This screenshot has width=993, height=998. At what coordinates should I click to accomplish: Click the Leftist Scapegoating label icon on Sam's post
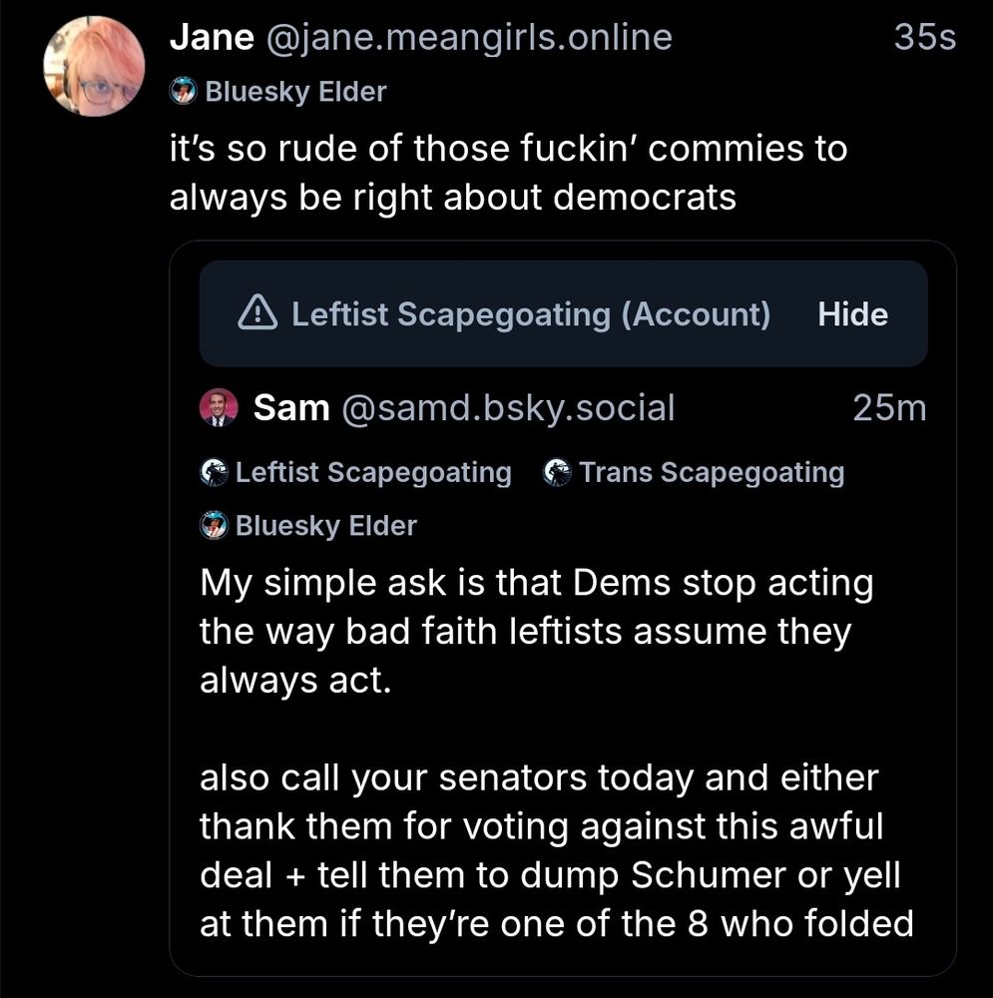click(x=214, y=472)
